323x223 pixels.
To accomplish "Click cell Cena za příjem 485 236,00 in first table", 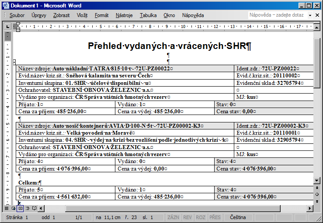I will 66,111.
